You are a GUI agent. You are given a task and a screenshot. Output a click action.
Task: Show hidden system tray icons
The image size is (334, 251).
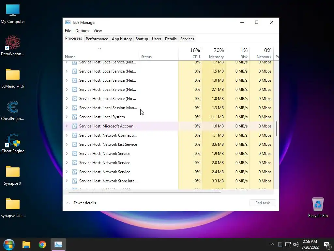click(272, 244)
